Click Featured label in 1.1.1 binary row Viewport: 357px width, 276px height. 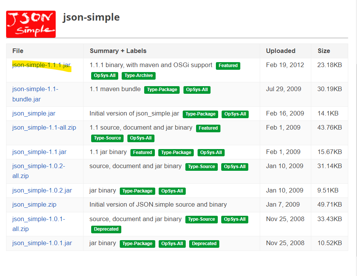tap(228, 66)
